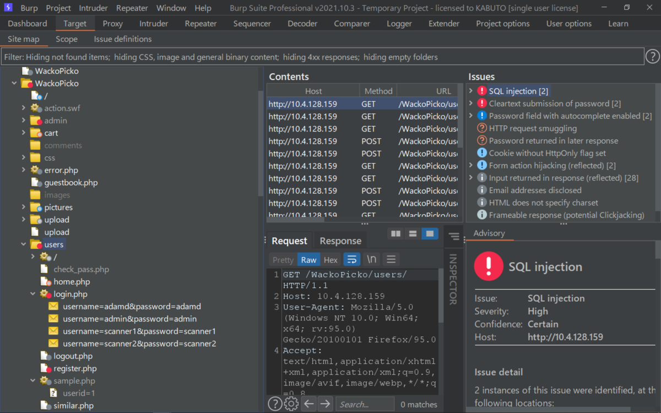Click the Password returned in later response icon

click(482, 141)
